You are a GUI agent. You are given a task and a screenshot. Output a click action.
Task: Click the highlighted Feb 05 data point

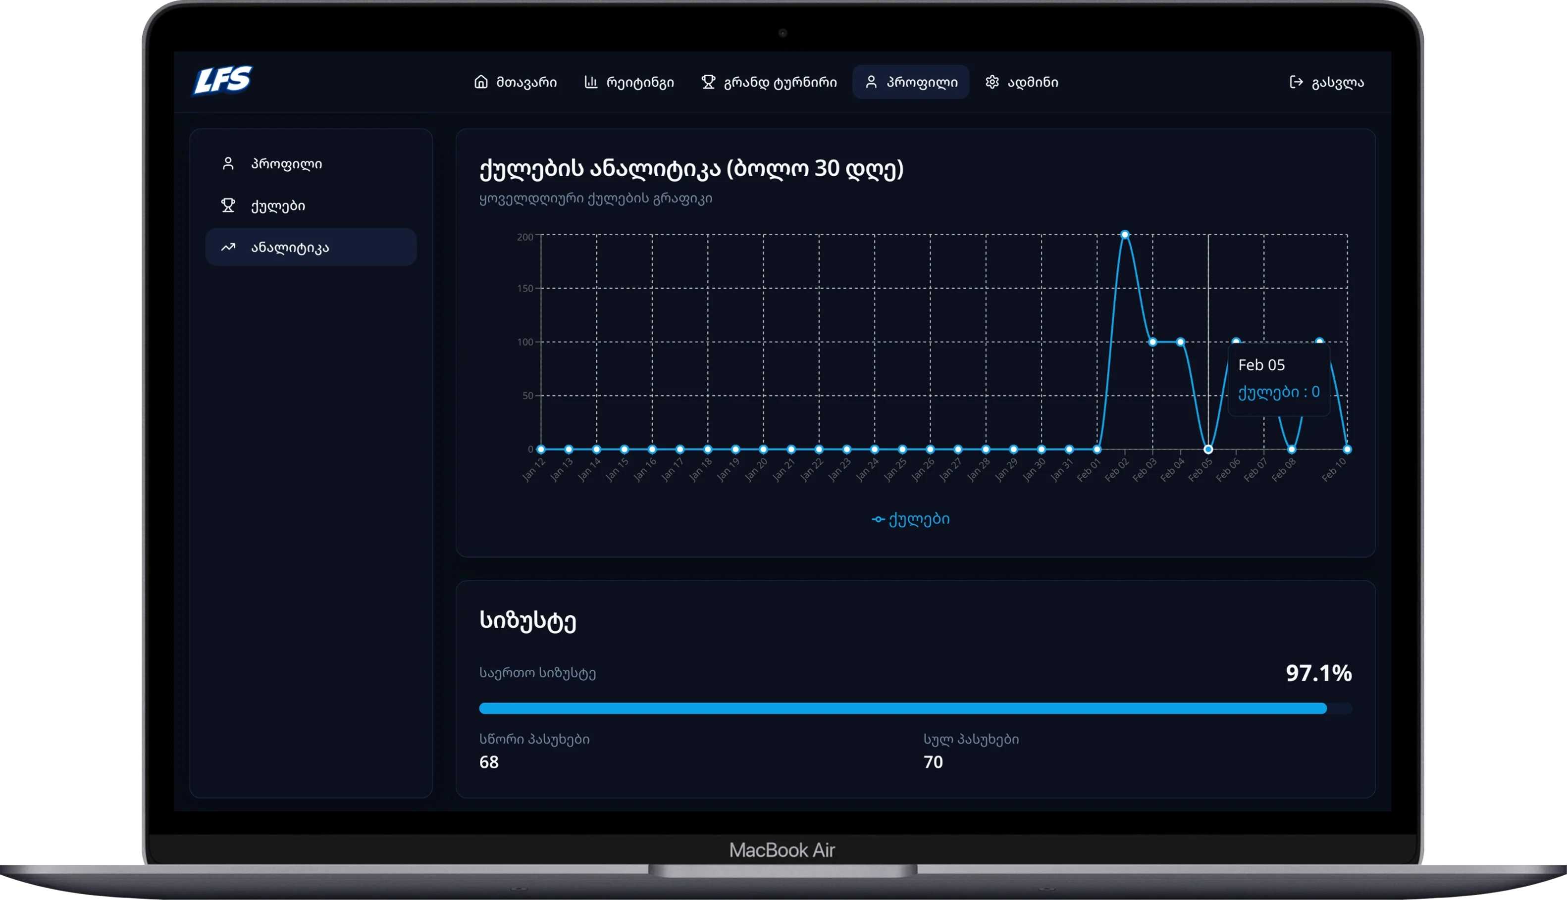[x=1208, y=450]
